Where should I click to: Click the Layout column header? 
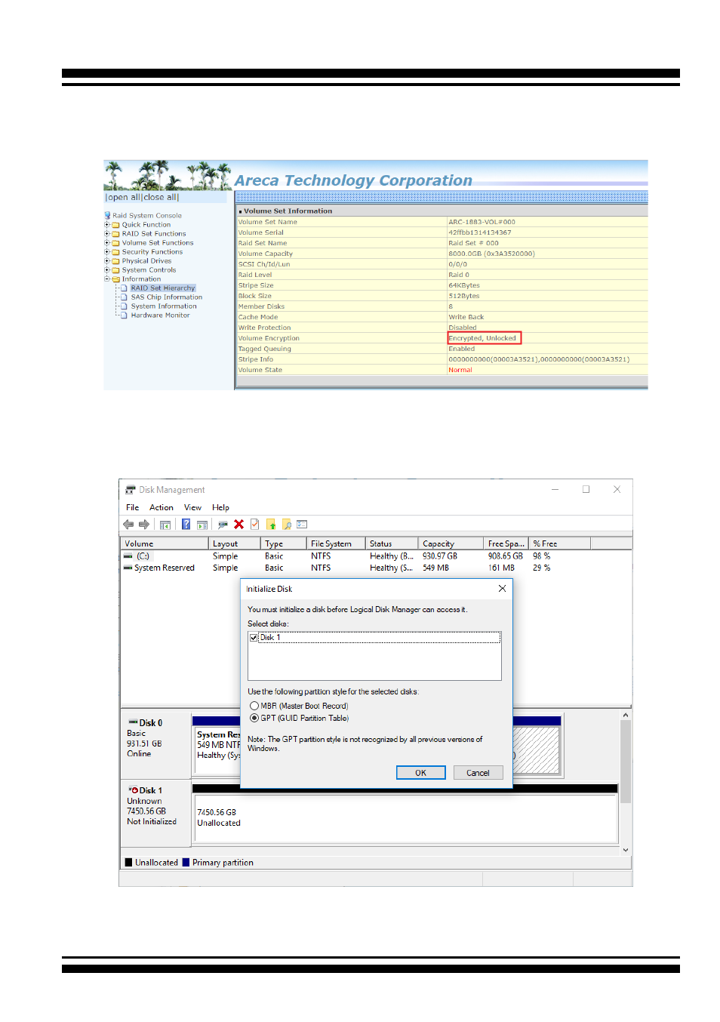(x=235, y=543)
